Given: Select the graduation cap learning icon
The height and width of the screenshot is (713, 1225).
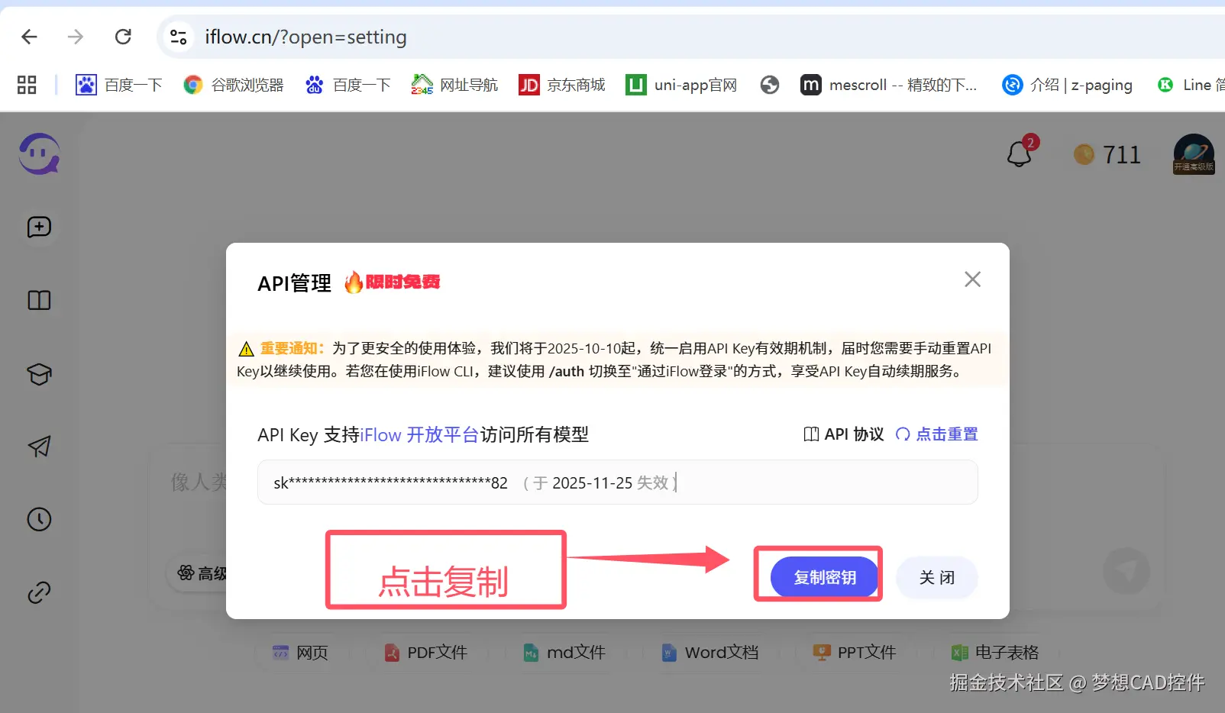Looking at the screenshot, I should pos(39,374).
